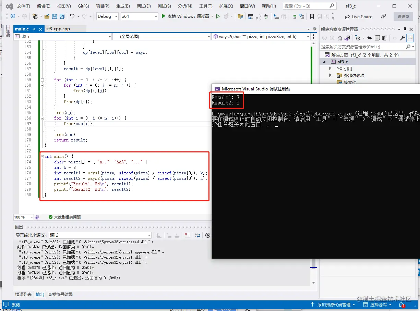The image size is (420, 311).
Task: Click the 搜索解决方案资源管理器 search field
Action: [x=367, y=47]
